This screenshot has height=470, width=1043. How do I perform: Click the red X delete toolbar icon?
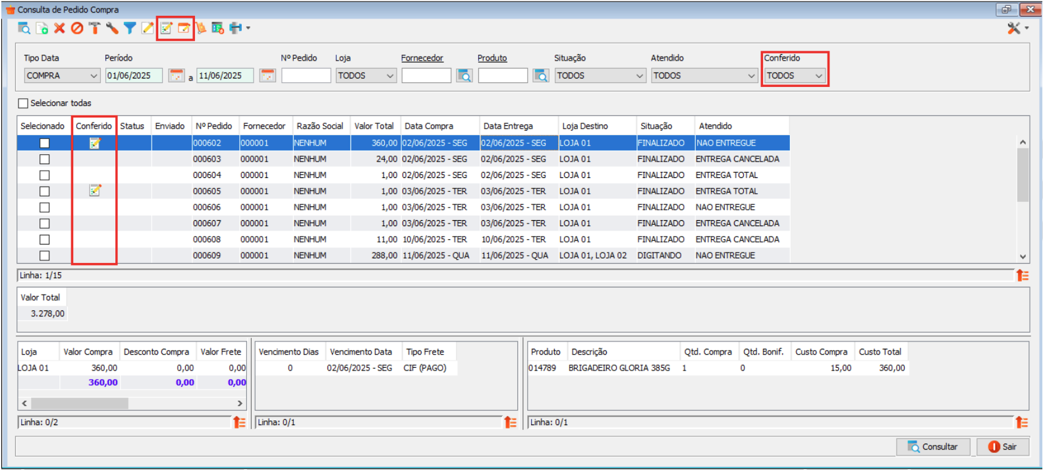pos(59,28)
